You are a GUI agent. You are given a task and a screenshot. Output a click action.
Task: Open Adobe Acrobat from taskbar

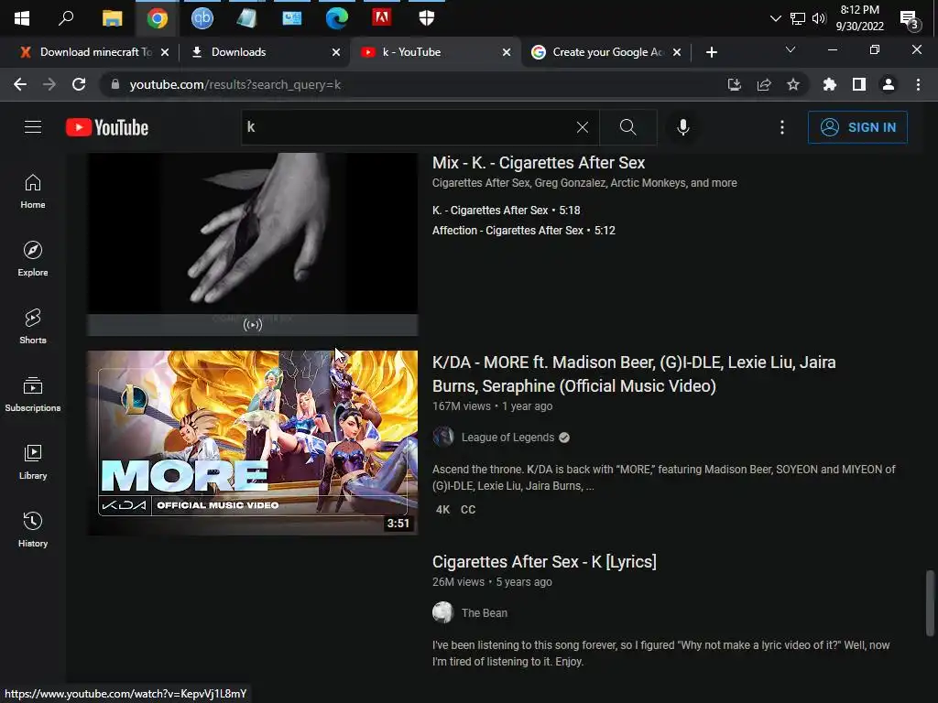click(x=382, y=18)
